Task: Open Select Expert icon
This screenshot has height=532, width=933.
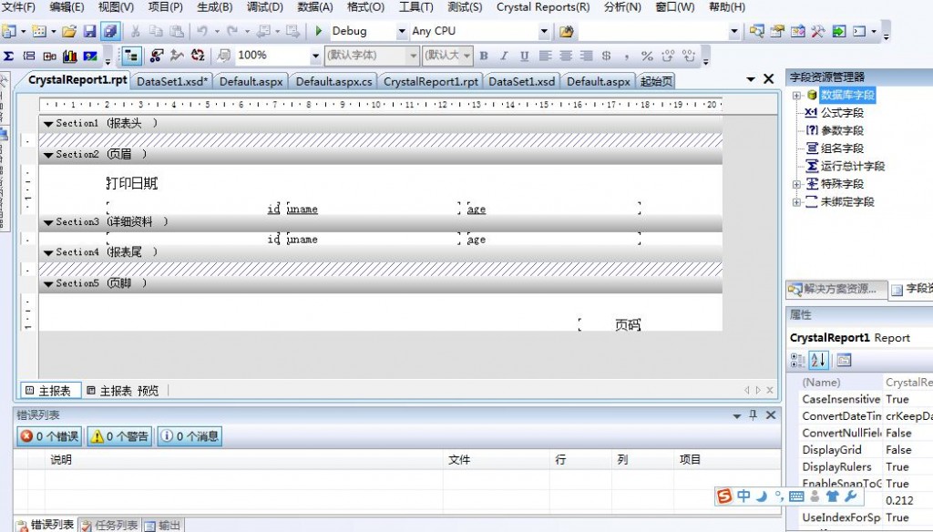Action: [157, 56]
